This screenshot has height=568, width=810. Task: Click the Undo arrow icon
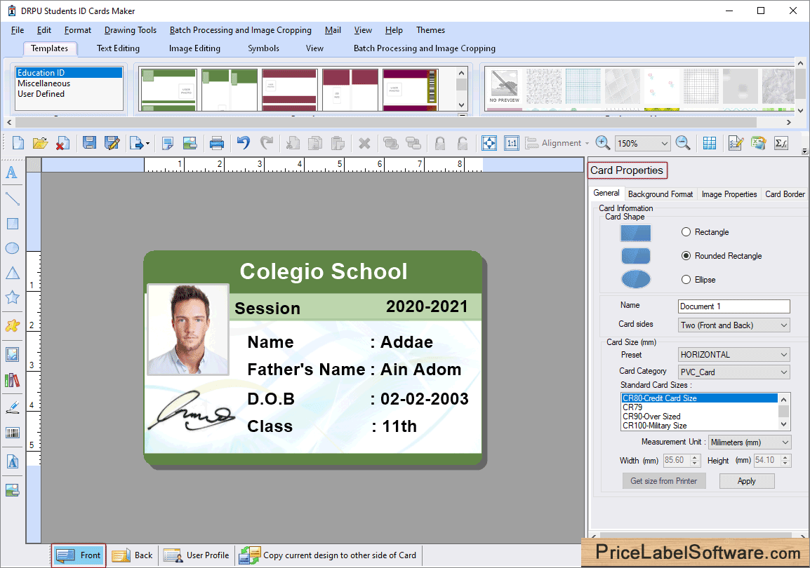pyautogui.click(x=243, y=143)
